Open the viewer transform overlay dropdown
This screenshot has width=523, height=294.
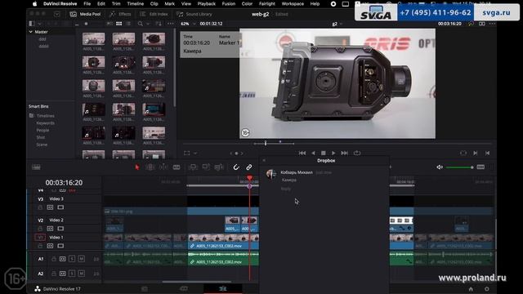[x=195, y=154]
